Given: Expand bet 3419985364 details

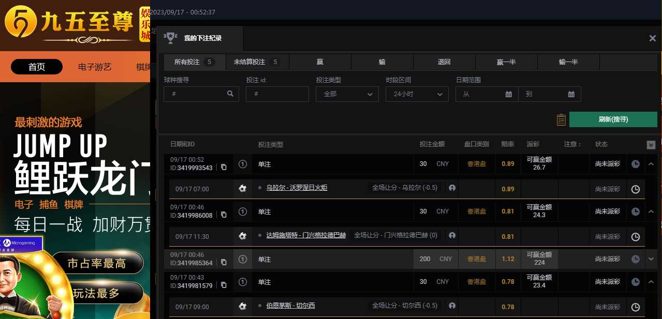Looking at the screenshot, I should click(651, 259).
